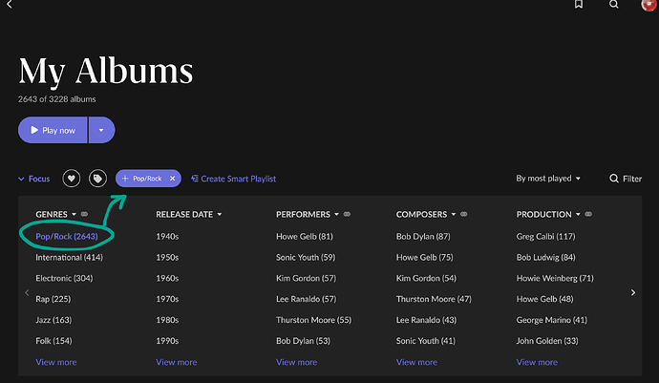Open the By most played sort dropdown

548,179
